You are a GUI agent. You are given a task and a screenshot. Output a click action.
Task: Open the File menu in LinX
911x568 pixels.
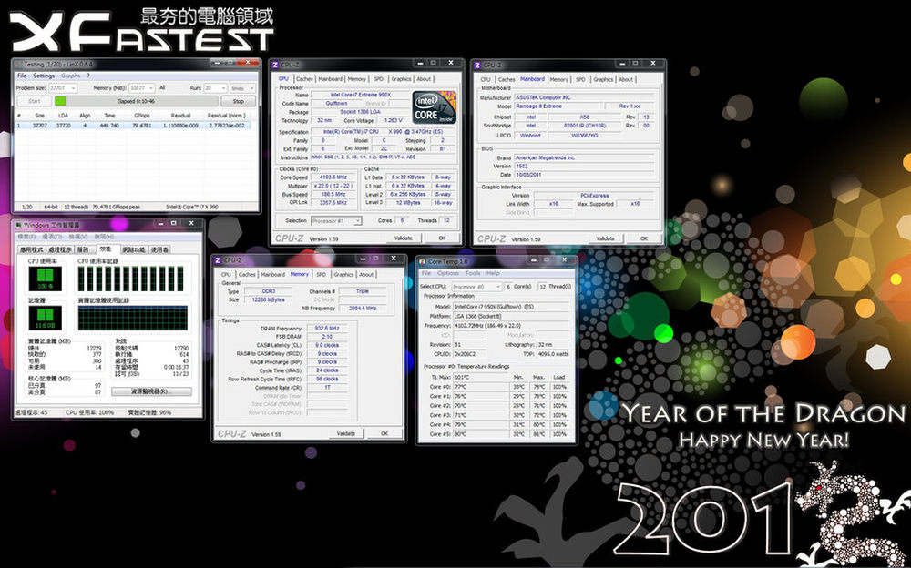[x=22, y=76]
